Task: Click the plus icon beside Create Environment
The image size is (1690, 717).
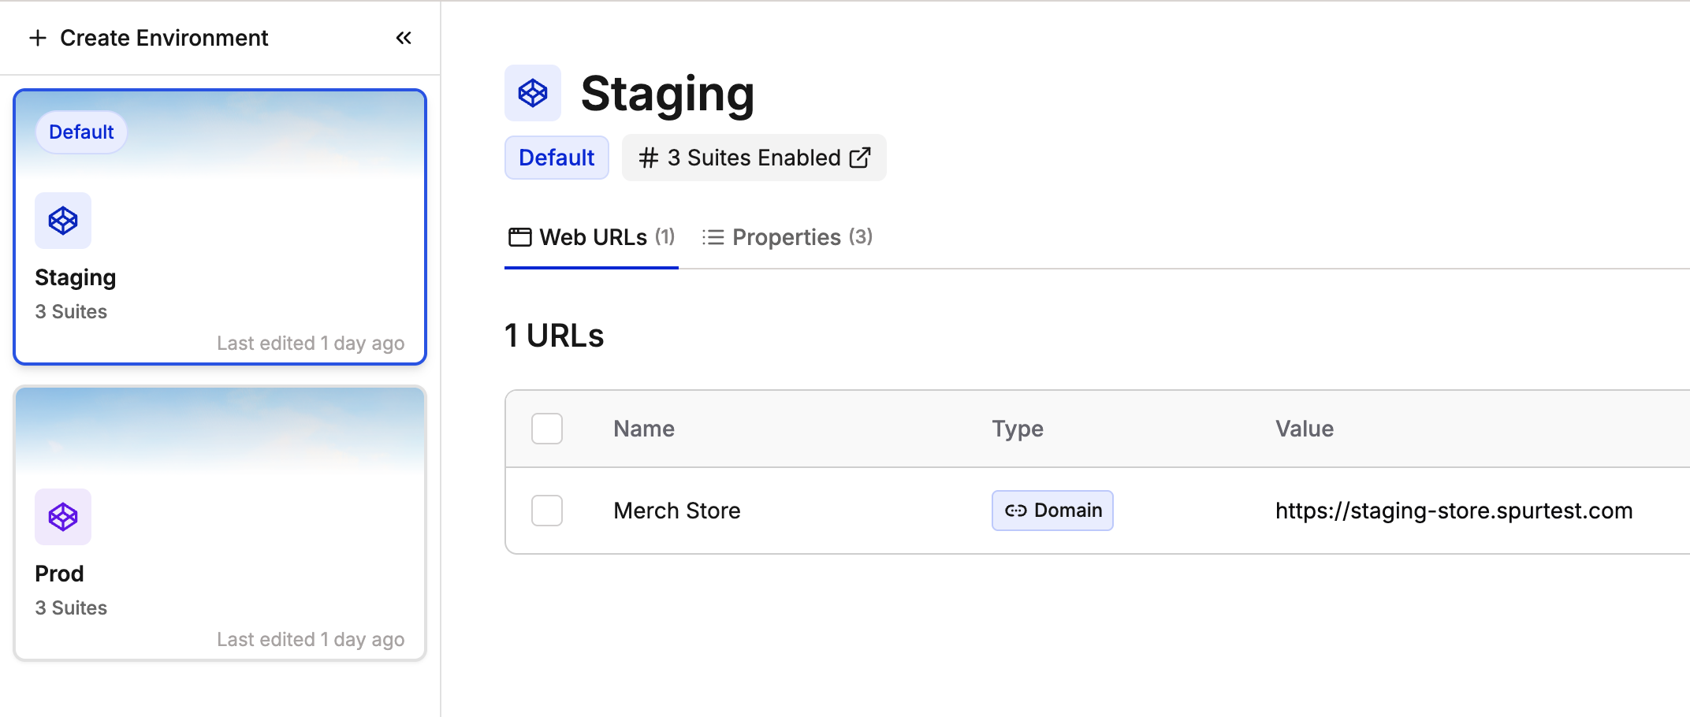Action: point(38,38)
